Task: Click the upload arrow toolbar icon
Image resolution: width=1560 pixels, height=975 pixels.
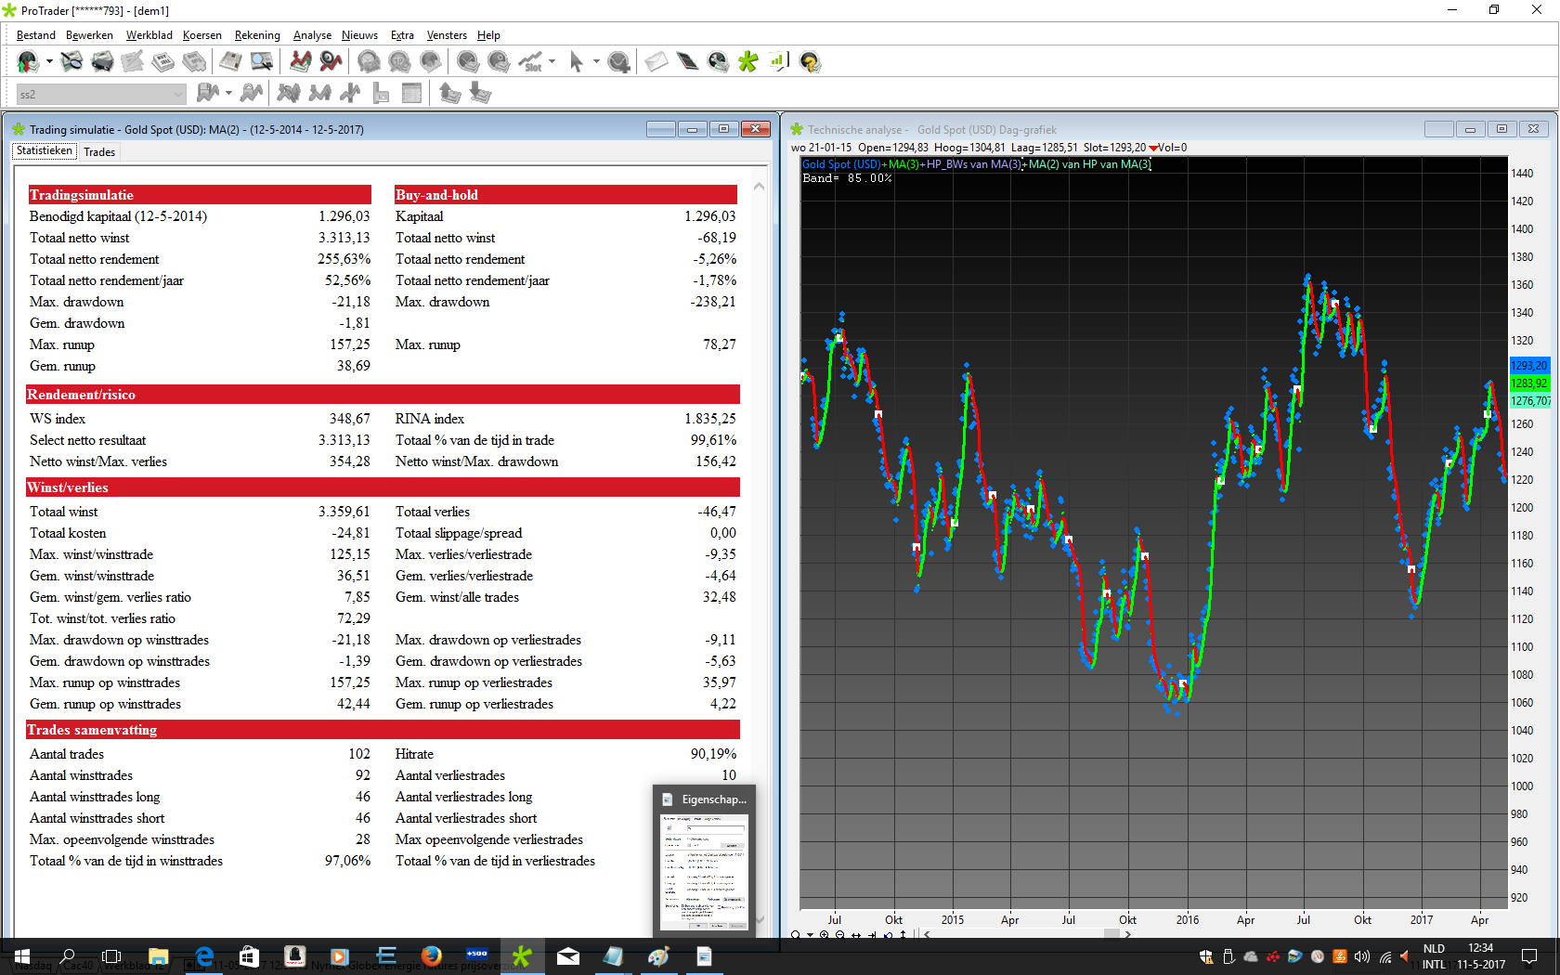Action: pyautogui.click(x=450, y=93)
